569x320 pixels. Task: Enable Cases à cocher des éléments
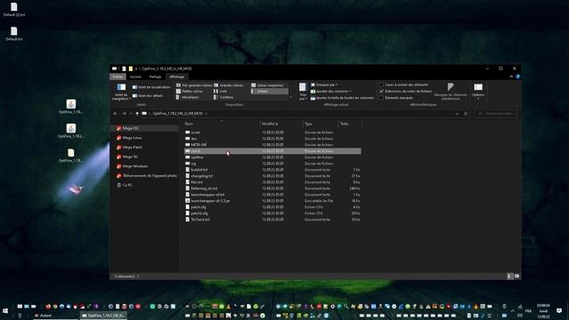(x=381, y=85)
